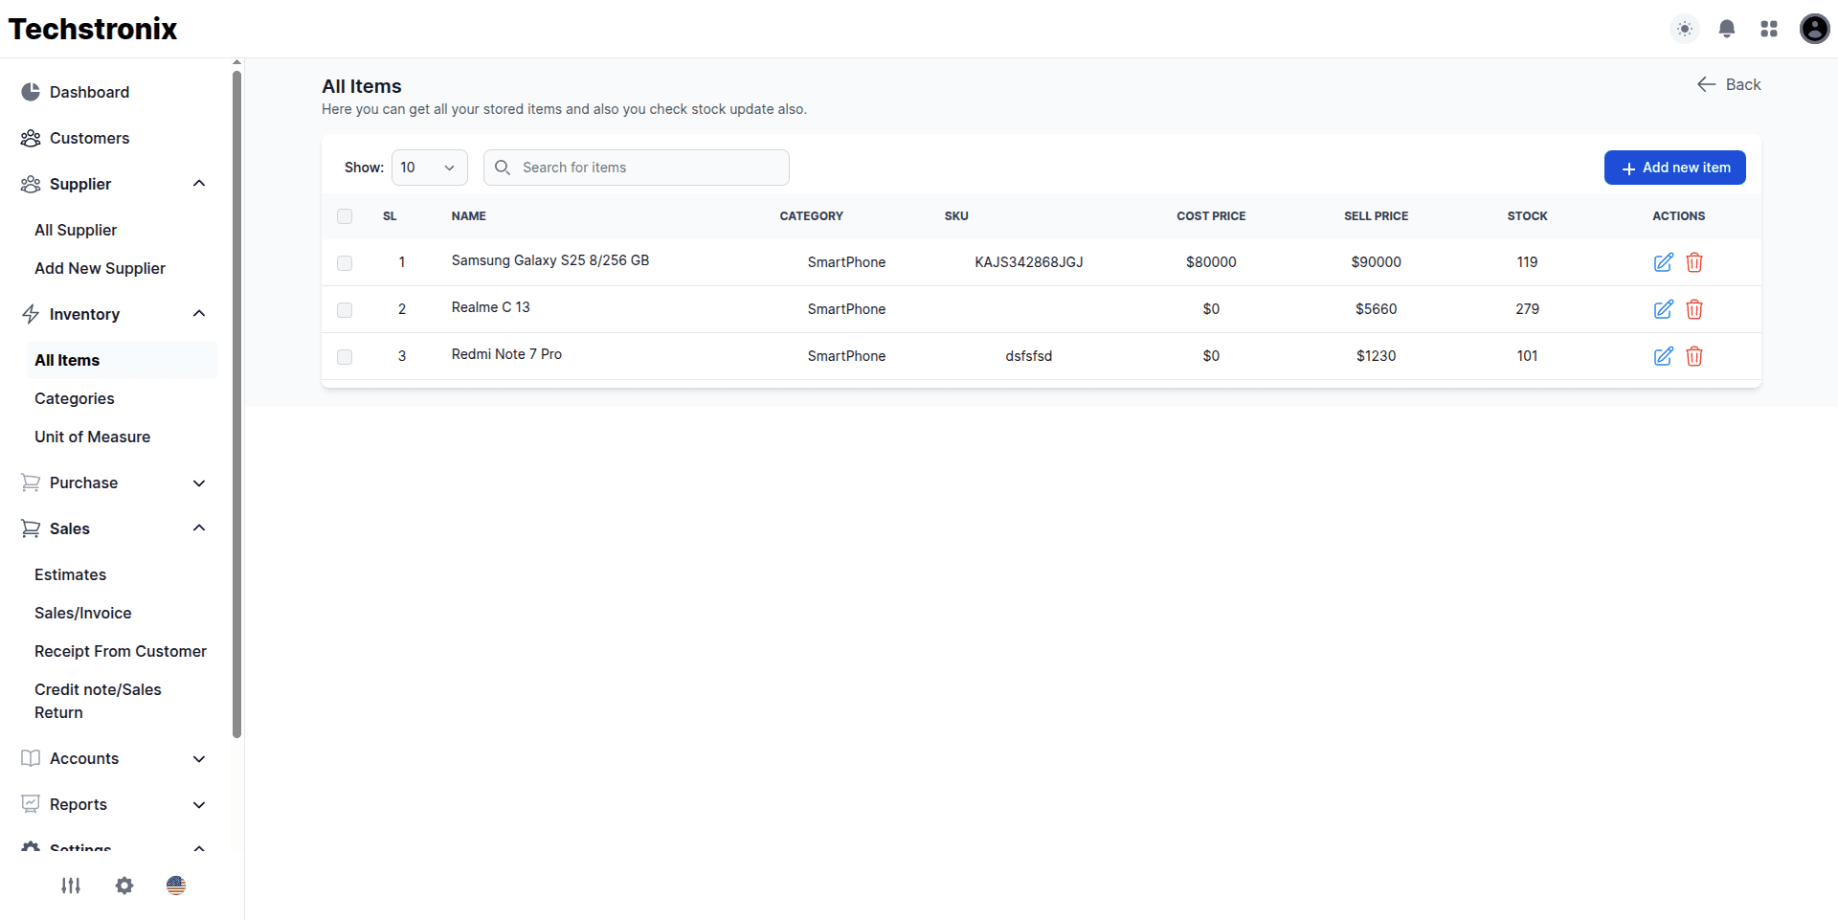This screenshot has height=920, width=1838.
Task: Open settings via the gear icon
Action: pyautogui.click(x=123, y=886)
